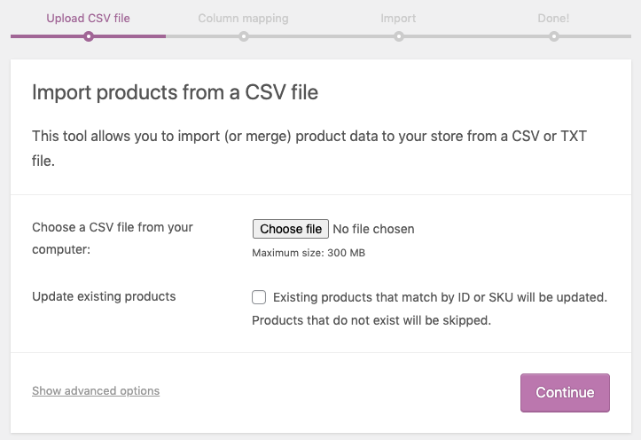The image size is (641, 440).
Task: Click the purple Continue button
Action: coord(565,393)
